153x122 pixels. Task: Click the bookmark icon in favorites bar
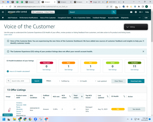pos(3,18)
